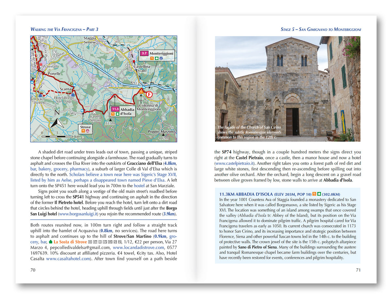392x299 pixels.
Task: Click the gray 'Z' amenity icon
Action: point(120,242)
